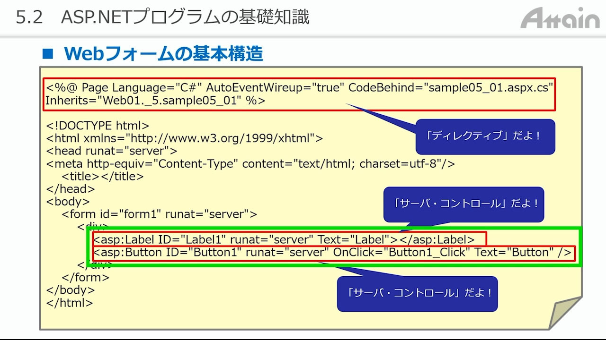Select the html xmlns line with the w3.org URL
The height and width of the screenshot is (340, 606).
coord(185,138)
